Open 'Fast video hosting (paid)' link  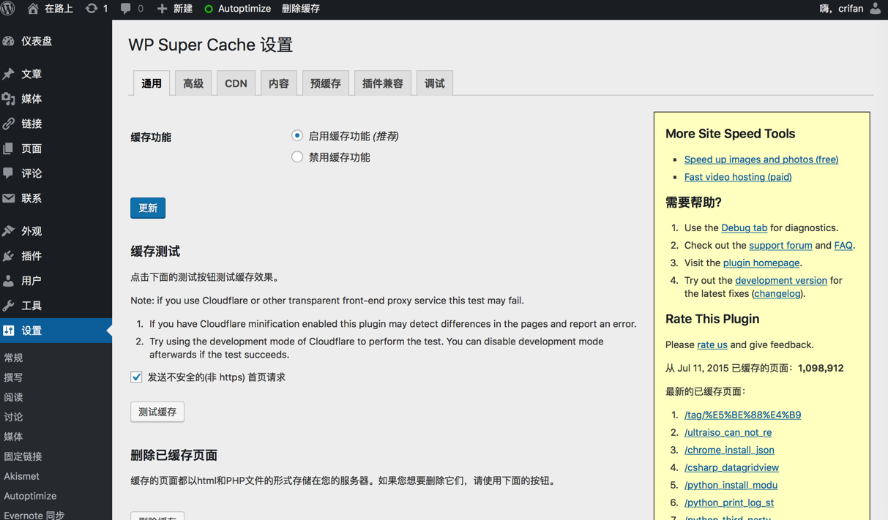(x=738, y=177)
